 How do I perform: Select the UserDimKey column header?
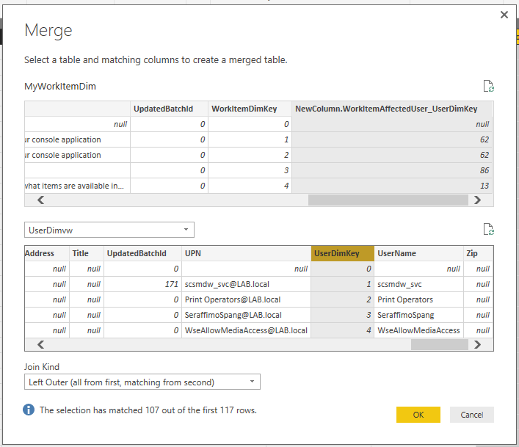342,253
